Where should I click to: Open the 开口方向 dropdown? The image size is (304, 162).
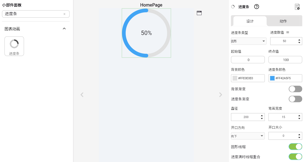click(248, 136)
